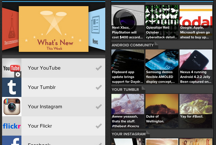Open the Operation Red October article
This screenshot has width=216, height=145.
point(162,22)
